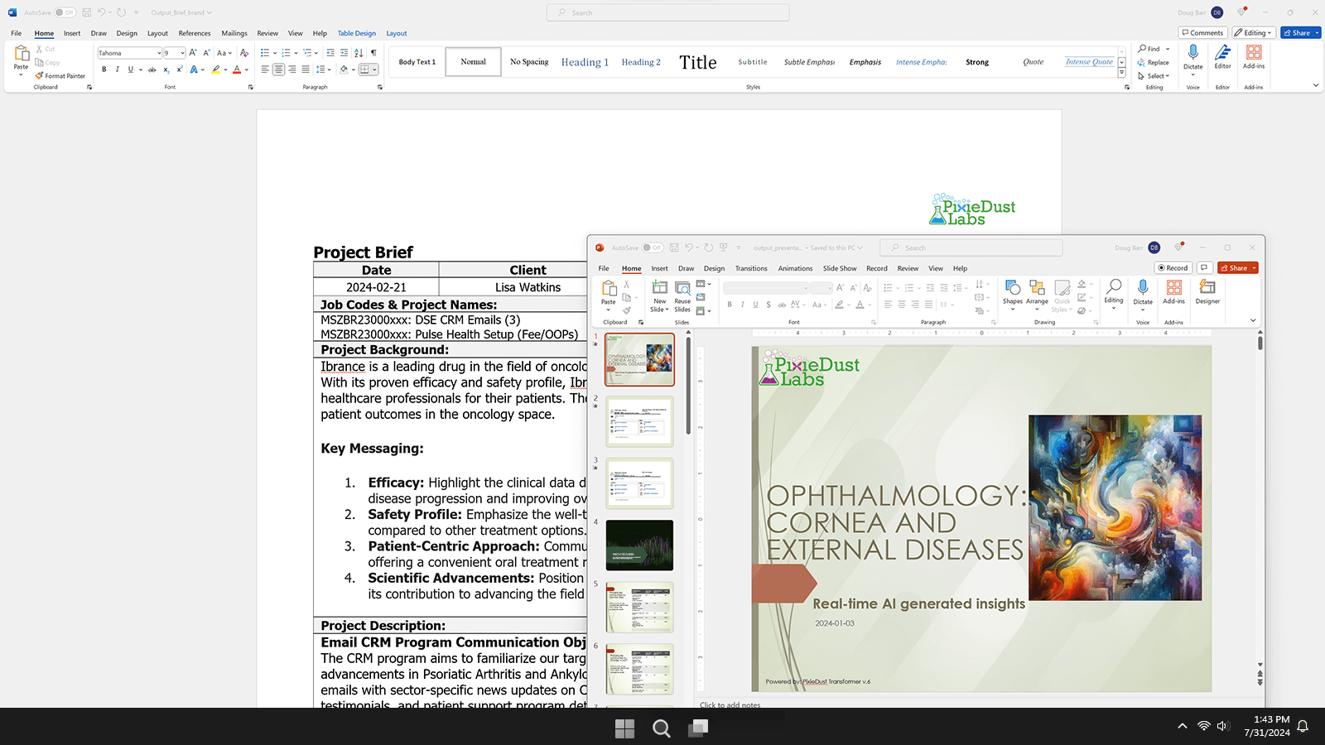Expand the Word styles gallery

point(1122,74)
